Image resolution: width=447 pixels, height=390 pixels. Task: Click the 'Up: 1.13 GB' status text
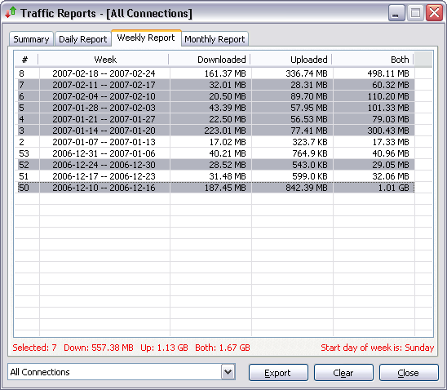[x=164, y=348]
